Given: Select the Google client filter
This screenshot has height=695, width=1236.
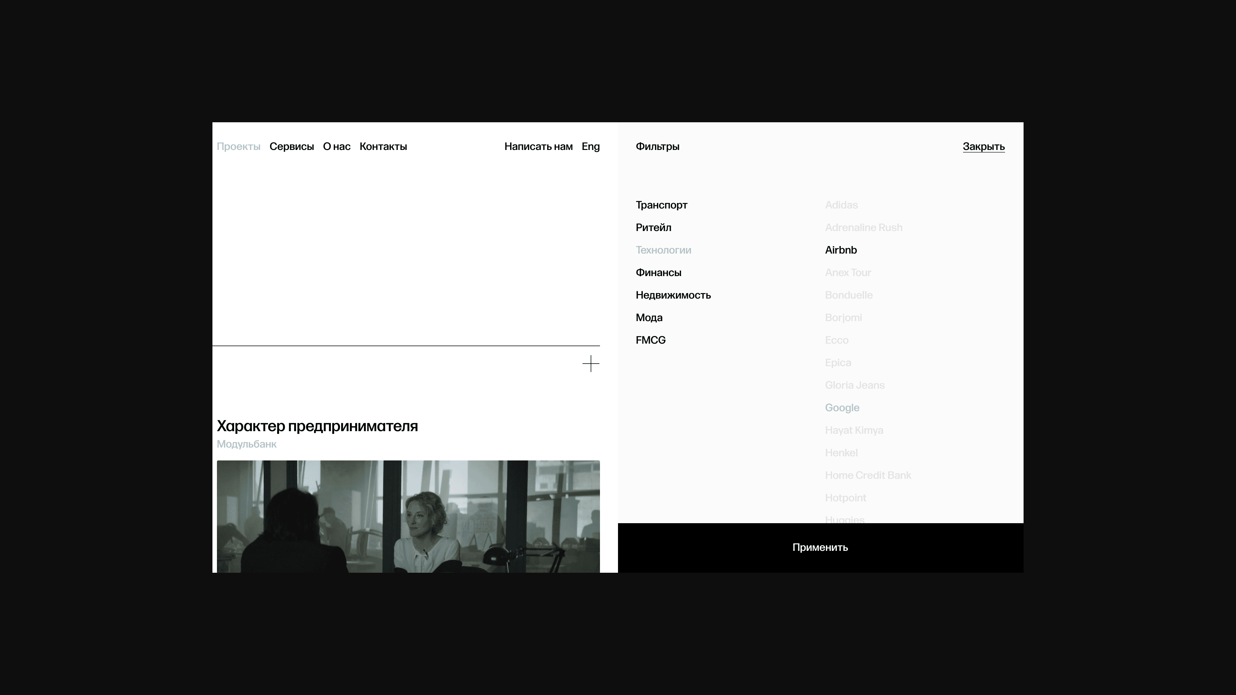Looking at the screenshot, I should click(842, 408).
